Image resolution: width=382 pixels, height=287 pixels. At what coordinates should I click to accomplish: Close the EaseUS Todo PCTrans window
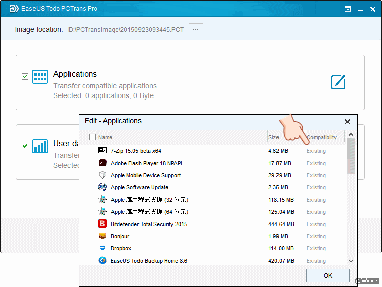(x=373, y=9)
